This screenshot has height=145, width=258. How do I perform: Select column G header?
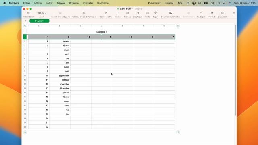click(x=164, y=26)
